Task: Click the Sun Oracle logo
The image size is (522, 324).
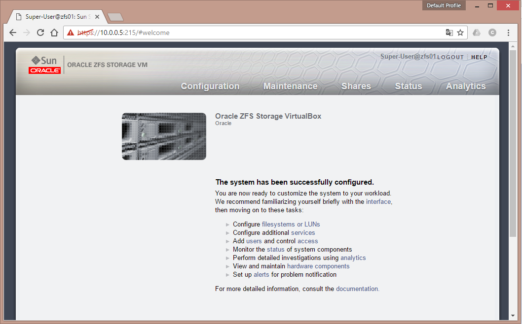Action: [x=45, y=65]
